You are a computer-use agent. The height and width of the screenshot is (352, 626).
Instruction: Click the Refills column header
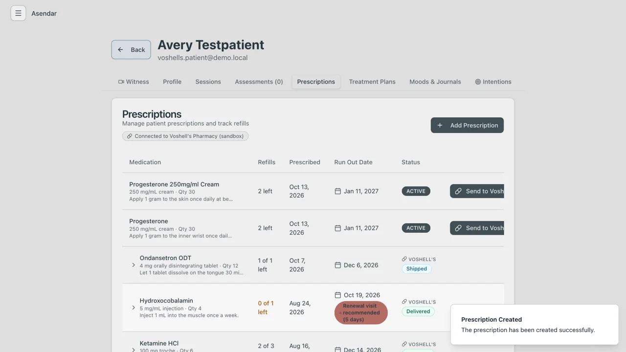coord(267,162)
